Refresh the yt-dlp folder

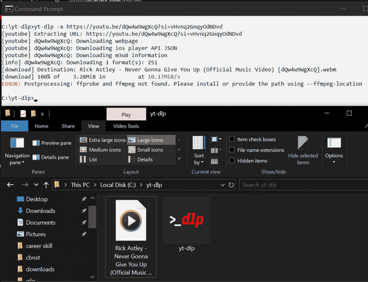(x=231, y=185)
